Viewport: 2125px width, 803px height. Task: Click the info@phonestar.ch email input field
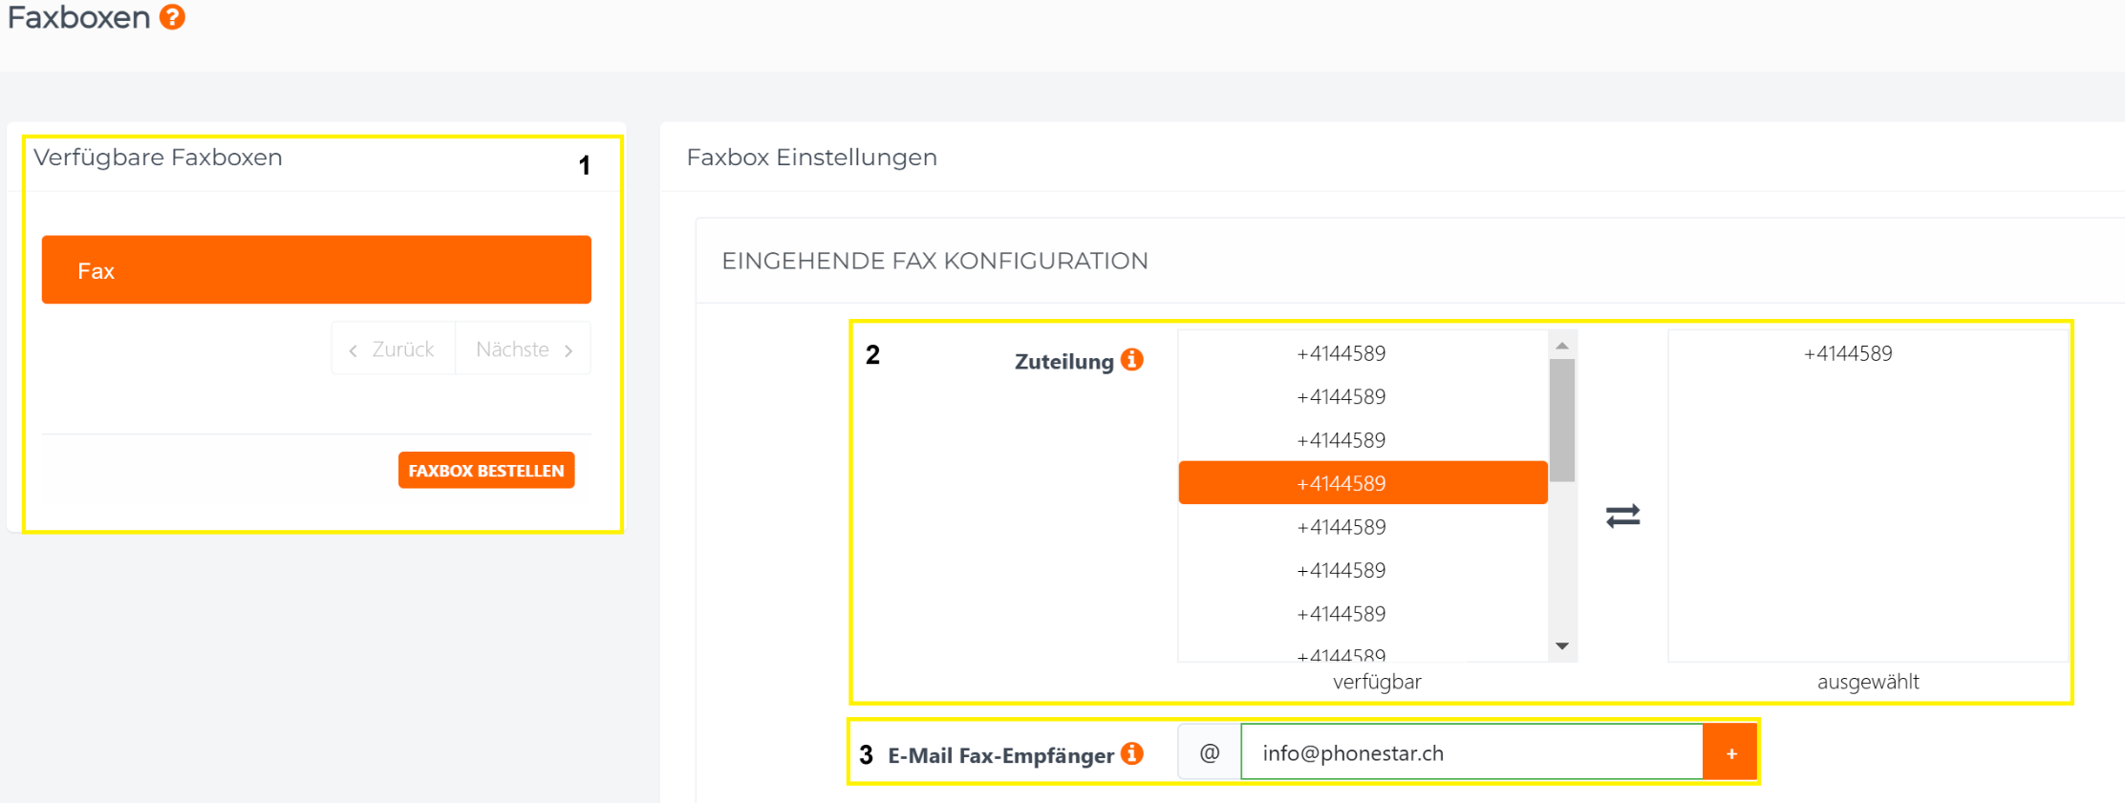(1471, 752)
